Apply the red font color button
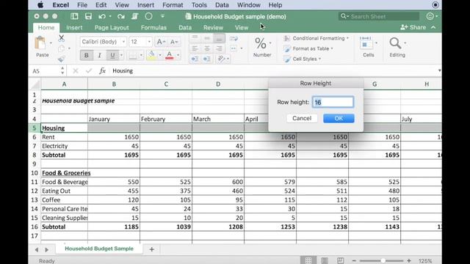 tap(170, 55)
